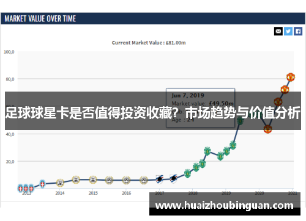The height and width of the screenshot is (221, 306).
Task: Select the Sporting badge at the 2018 local peak
Action: [207, 151]
